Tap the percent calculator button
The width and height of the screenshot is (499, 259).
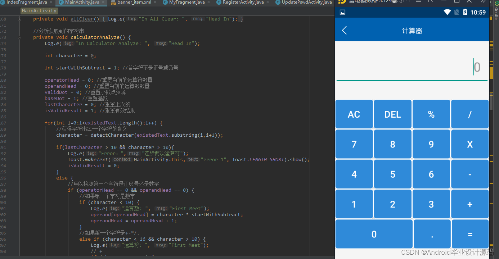(x=431, y=114)
